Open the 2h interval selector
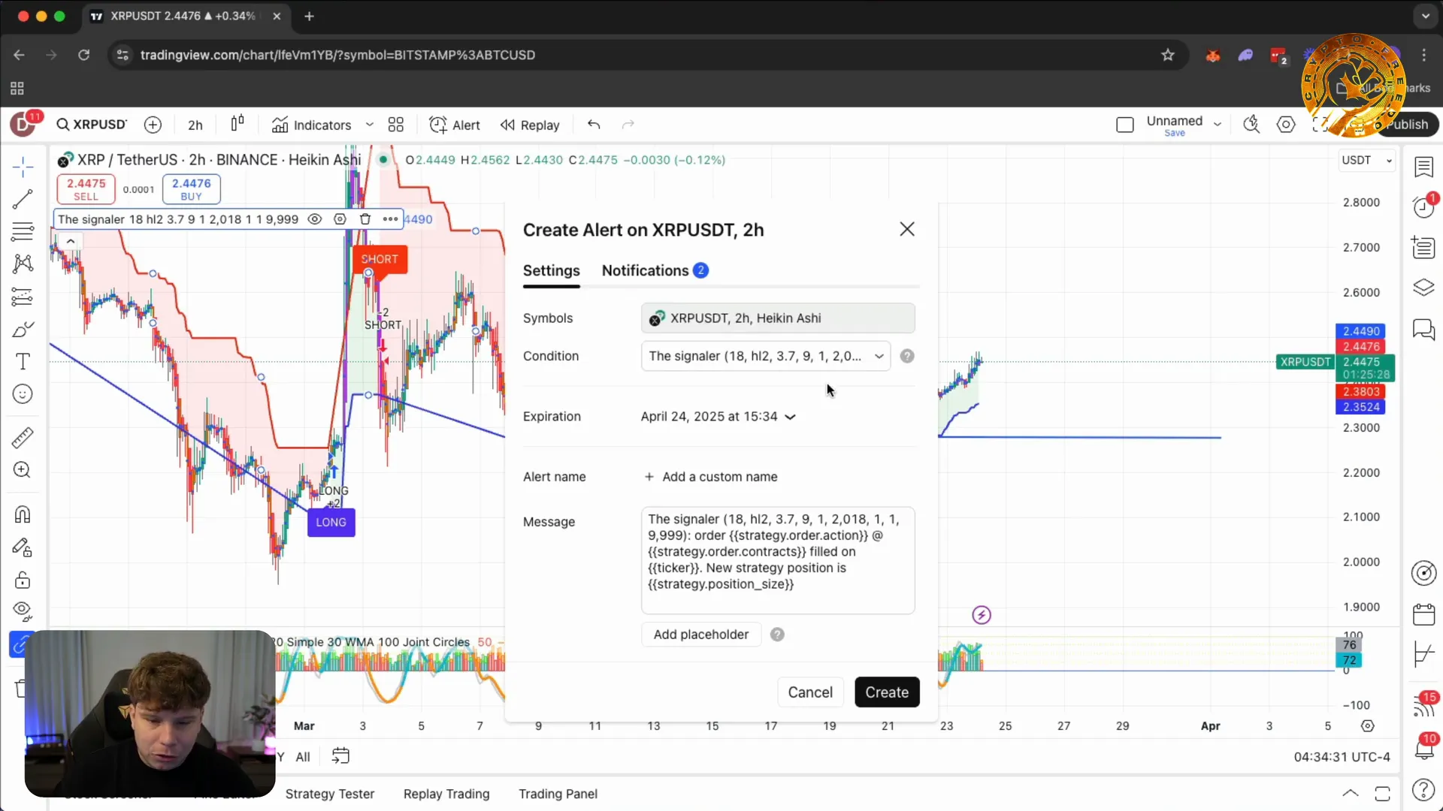Image resolution: width=1443 pixels, height=811 pixels. tap(195, 125)
